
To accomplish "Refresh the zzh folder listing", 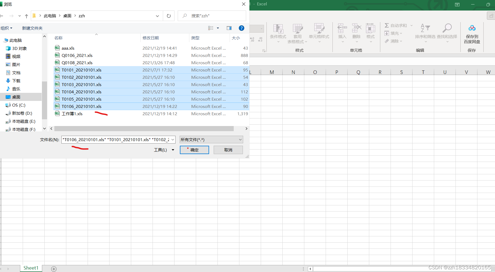I will click(169, 16).
